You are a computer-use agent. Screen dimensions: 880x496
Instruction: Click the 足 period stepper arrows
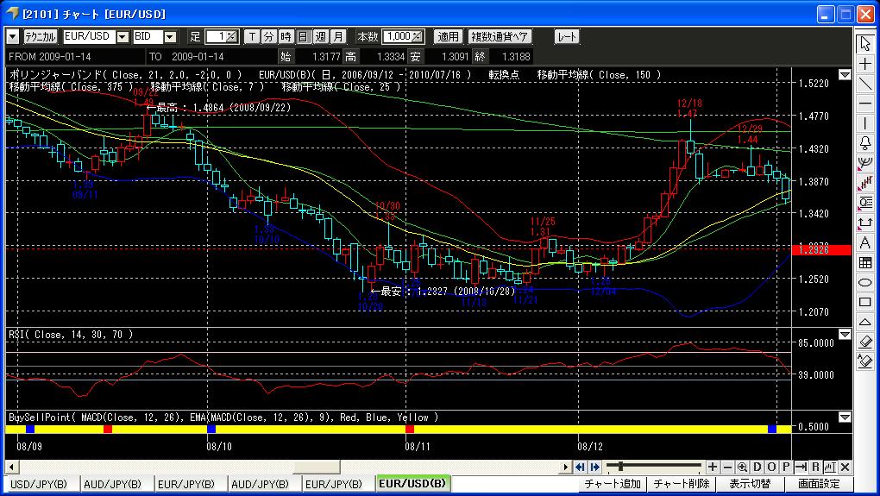232,37
